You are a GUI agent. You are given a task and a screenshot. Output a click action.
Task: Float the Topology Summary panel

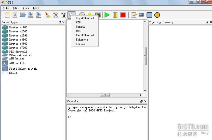pos(207,22)
